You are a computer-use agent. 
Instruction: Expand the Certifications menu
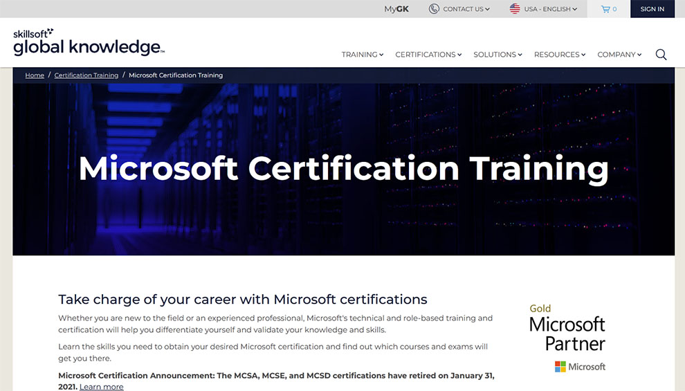pos(428,55)
